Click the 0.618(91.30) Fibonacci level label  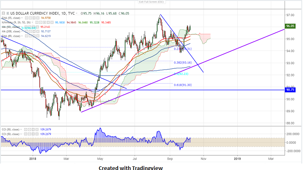[183, 85]
